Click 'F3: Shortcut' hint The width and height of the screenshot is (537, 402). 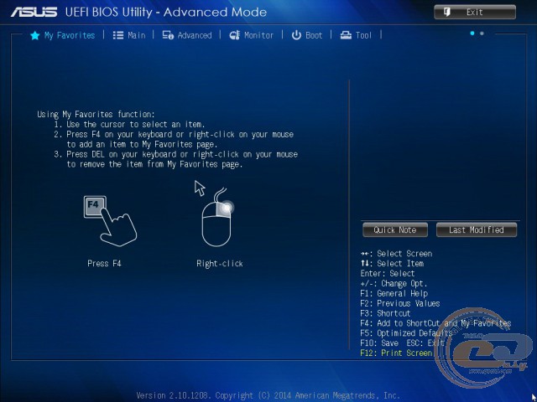[385, 313]
